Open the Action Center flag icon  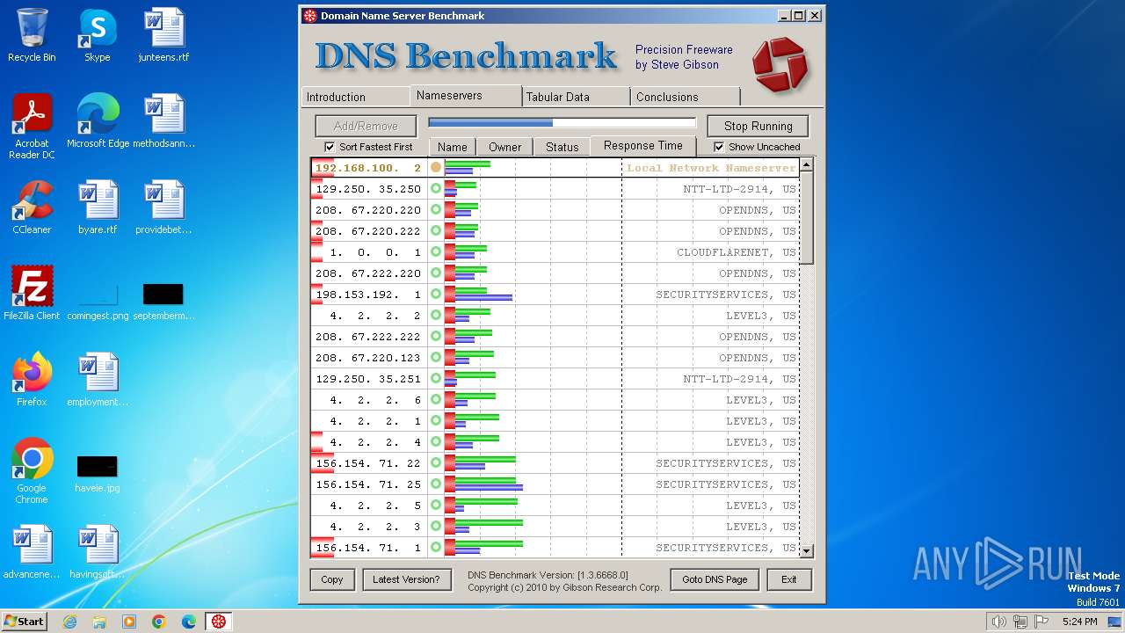[x=1042, y=622]
